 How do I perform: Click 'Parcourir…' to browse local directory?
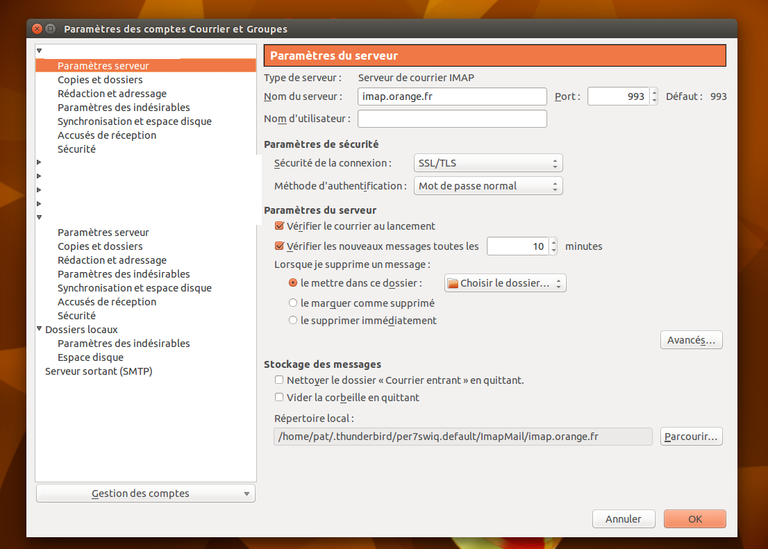pos(691,437)
